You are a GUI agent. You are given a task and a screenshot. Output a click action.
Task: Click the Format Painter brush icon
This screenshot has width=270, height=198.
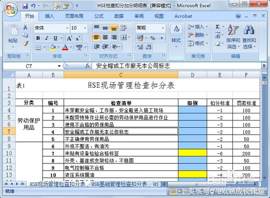(x=25, y=43)
